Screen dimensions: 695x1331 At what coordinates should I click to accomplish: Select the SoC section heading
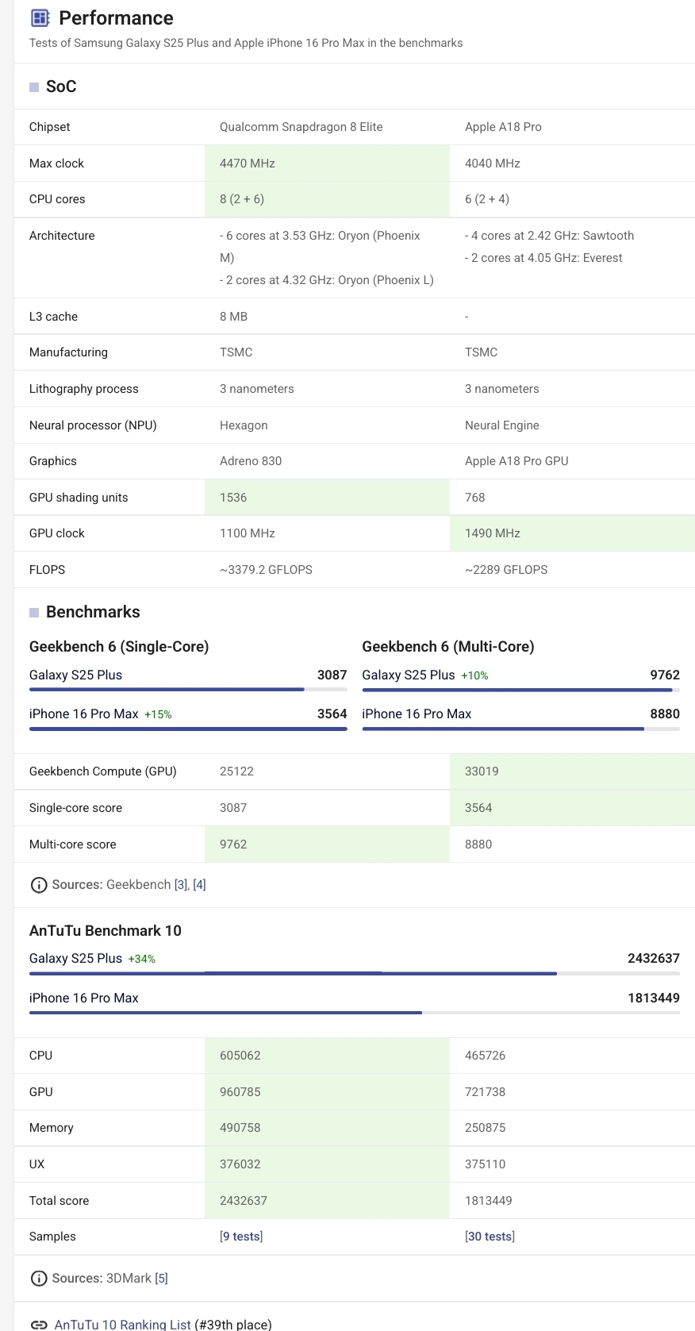(x=61, y=87)
